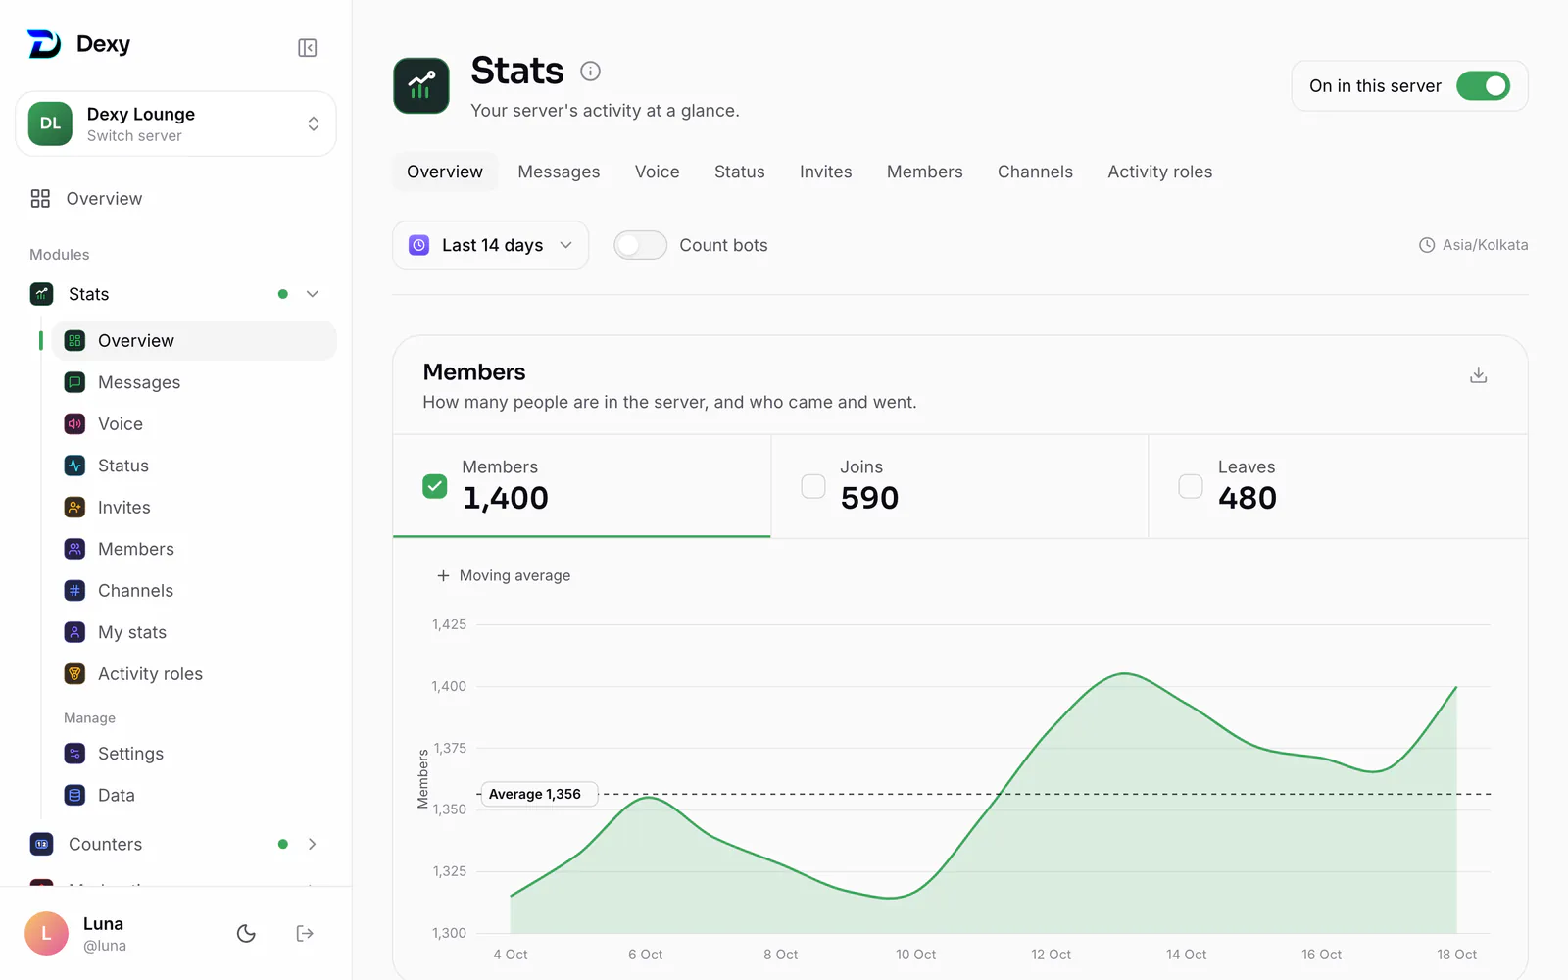Go to the main Overview page
Image resolution: width=1568 pixels, height=980 pixels.
[x=175, y=199]
